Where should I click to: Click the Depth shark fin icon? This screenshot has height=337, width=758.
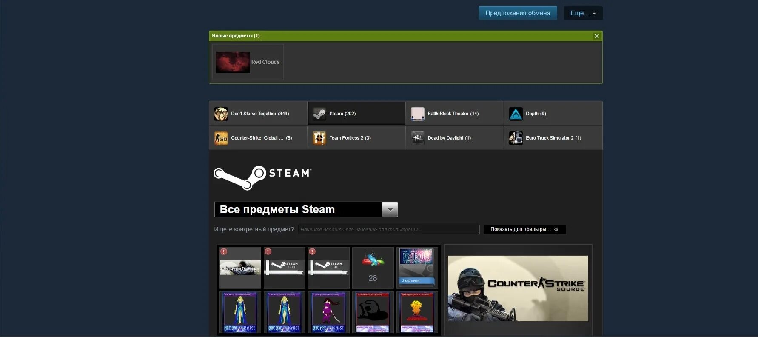[x=516, y=114]
